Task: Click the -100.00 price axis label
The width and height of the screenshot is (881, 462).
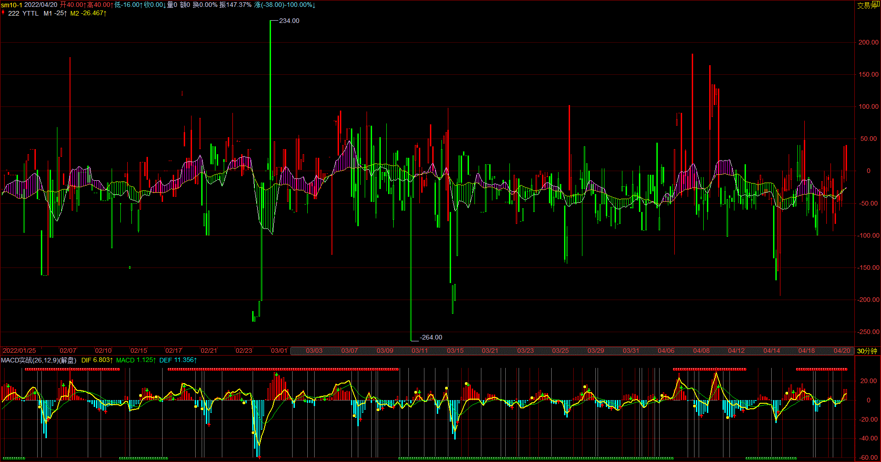Action: 868,235
